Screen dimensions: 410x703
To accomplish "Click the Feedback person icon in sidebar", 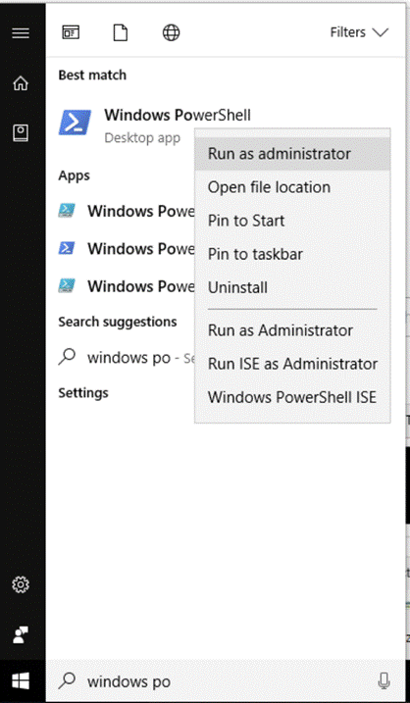I will [21, 634].
